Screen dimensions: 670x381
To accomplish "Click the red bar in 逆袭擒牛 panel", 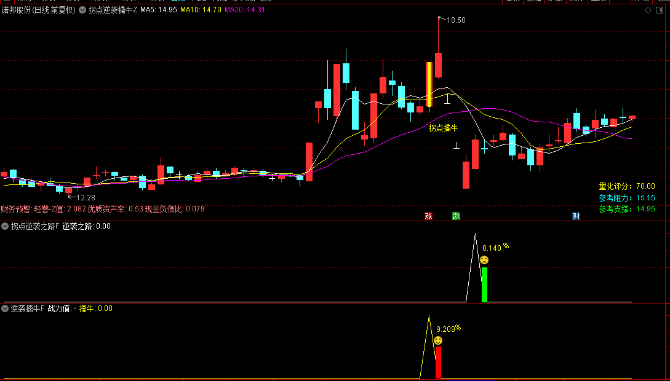I will [438, 362].
